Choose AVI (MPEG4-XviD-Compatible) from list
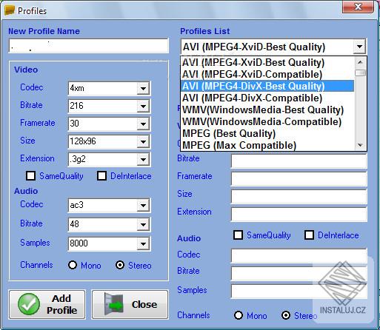 (267, 74)
